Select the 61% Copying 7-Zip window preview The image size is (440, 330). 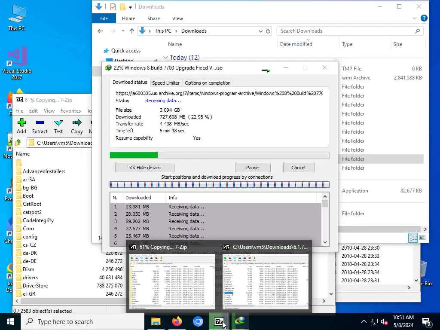(172, 276)
